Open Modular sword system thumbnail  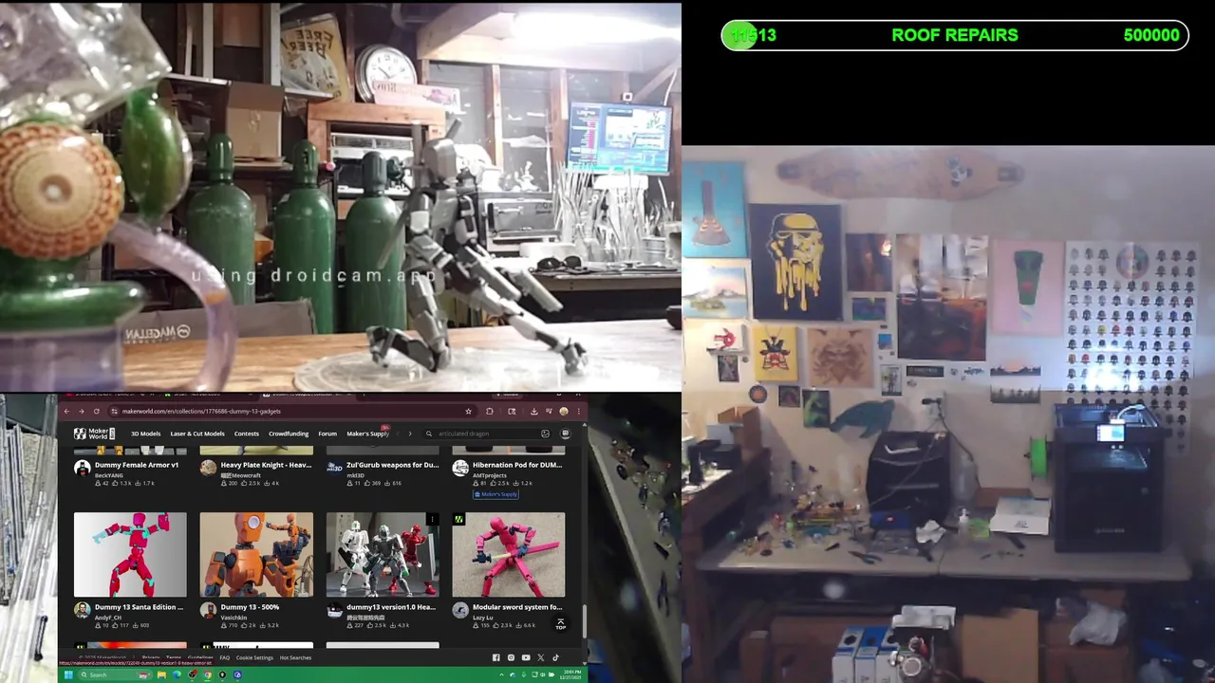tap(509, 555)
